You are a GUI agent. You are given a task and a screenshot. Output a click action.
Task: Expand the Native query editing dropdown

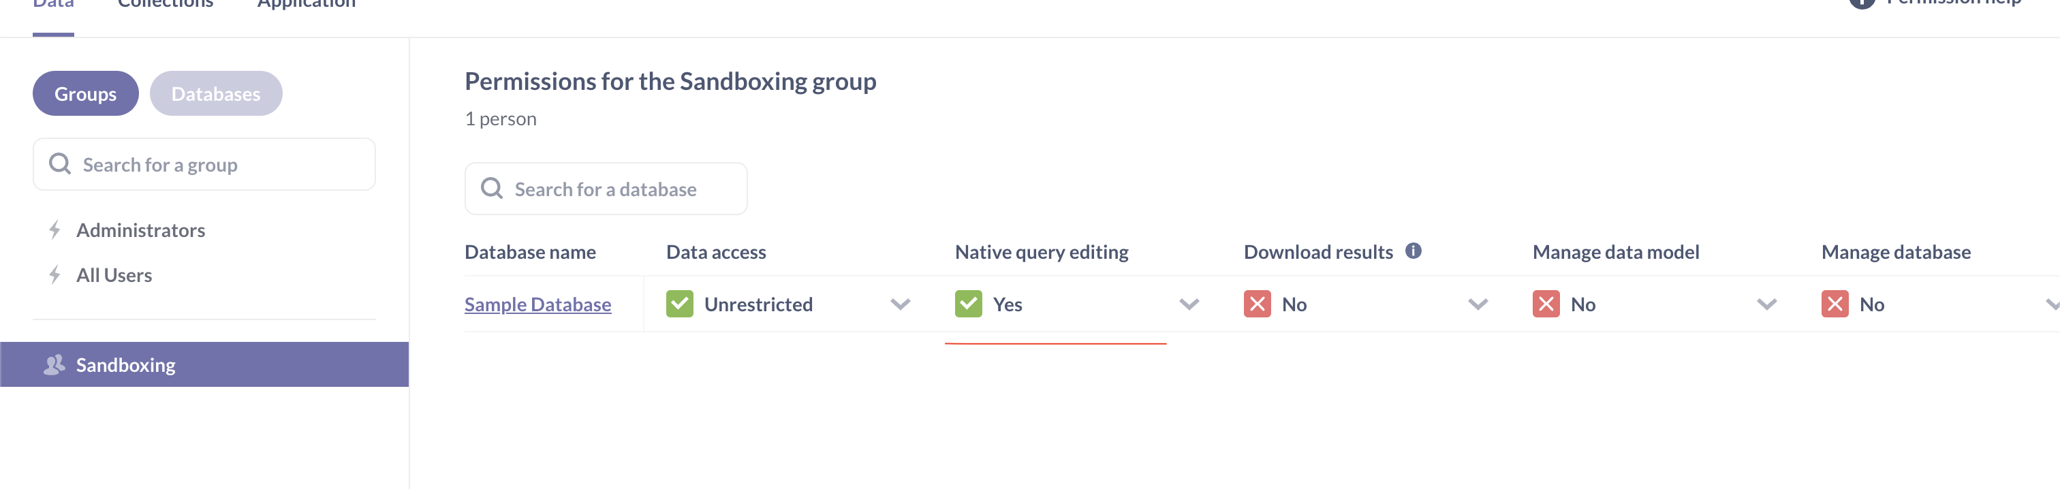click(1188, 304)
